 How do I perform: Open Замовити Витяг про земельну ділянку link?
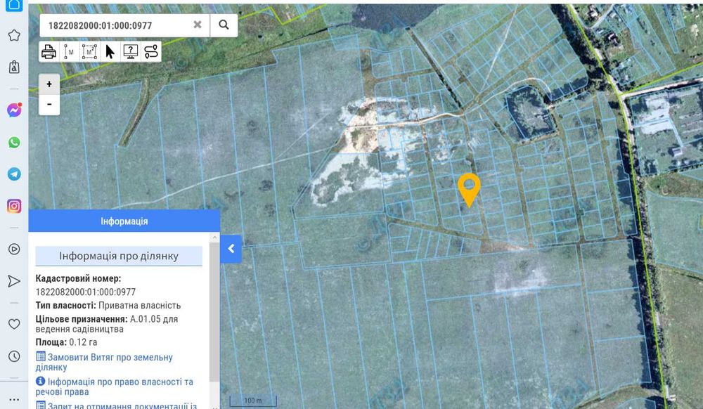click(x=104, y=362)
